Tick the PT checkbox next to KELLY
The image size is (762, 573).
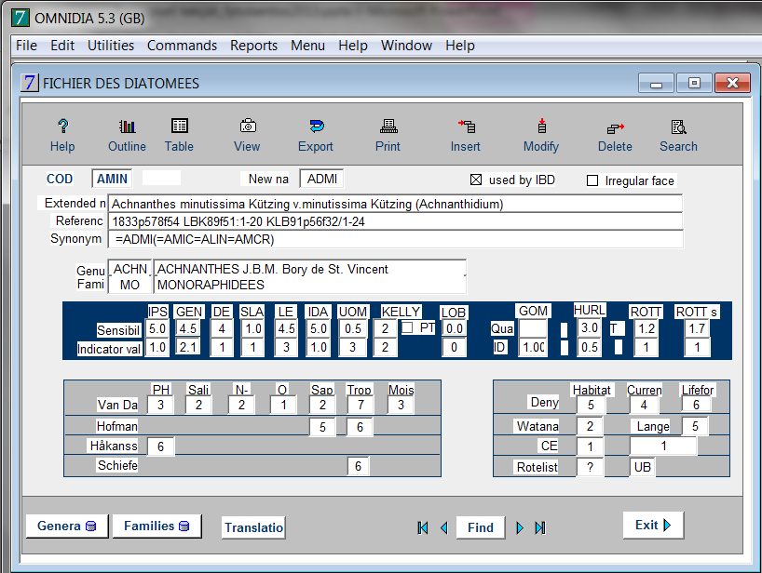pyautogui.click(x=407, y=328)
